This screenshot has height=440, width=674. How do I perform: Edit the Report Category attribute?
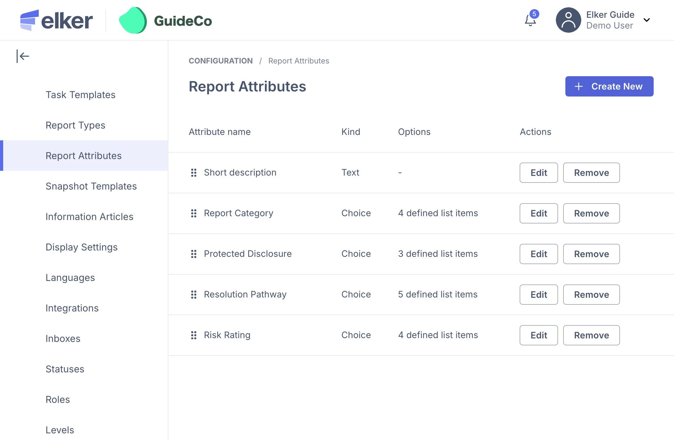pyautogui.click(x=538, y=213)
